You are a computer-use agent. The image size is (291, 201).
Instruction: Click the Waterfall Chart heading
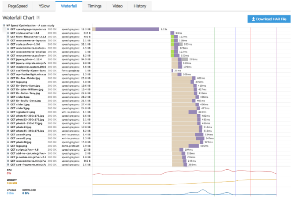(19, 18)
